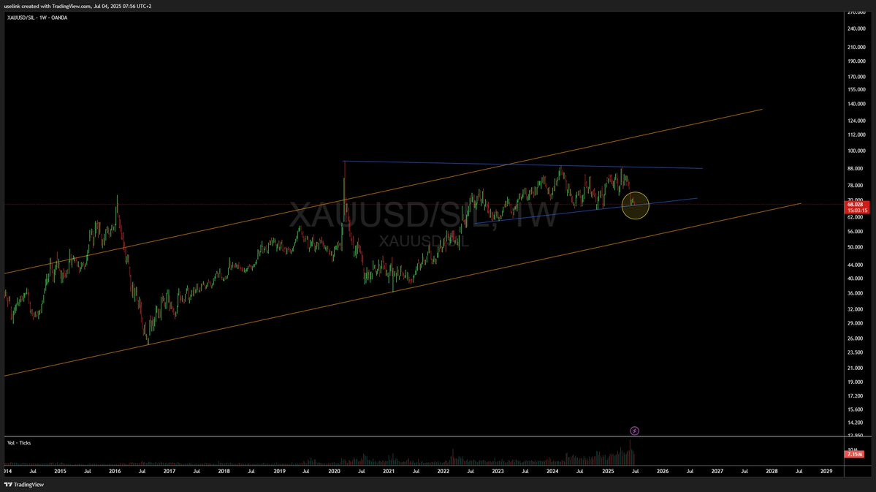Click the 2026 time axis label
Viewport: 876px width, 492px height.
click(663, 472)
